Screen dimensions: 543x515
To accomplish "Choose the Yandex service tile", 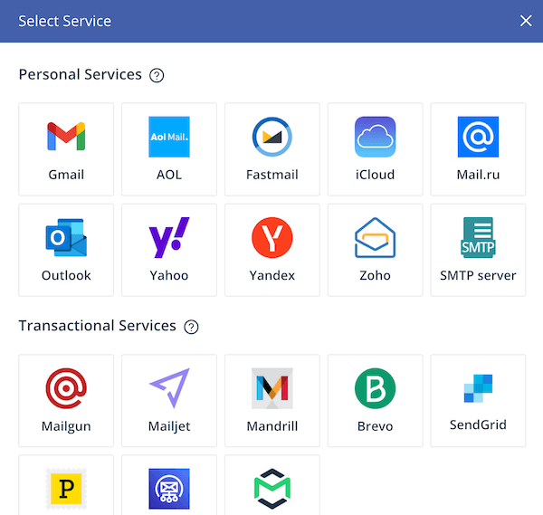I will coord(272,250).
